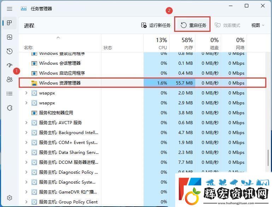Screen dimensions: 272x207
Task: Click the 服务主机: COM+ Event Syst... gear icon
Action: click(34, 143)
